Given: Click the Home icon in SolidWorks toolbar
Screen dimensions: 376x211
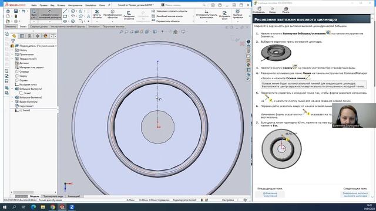Looking at the screenshot, I should tap(8, 11).
